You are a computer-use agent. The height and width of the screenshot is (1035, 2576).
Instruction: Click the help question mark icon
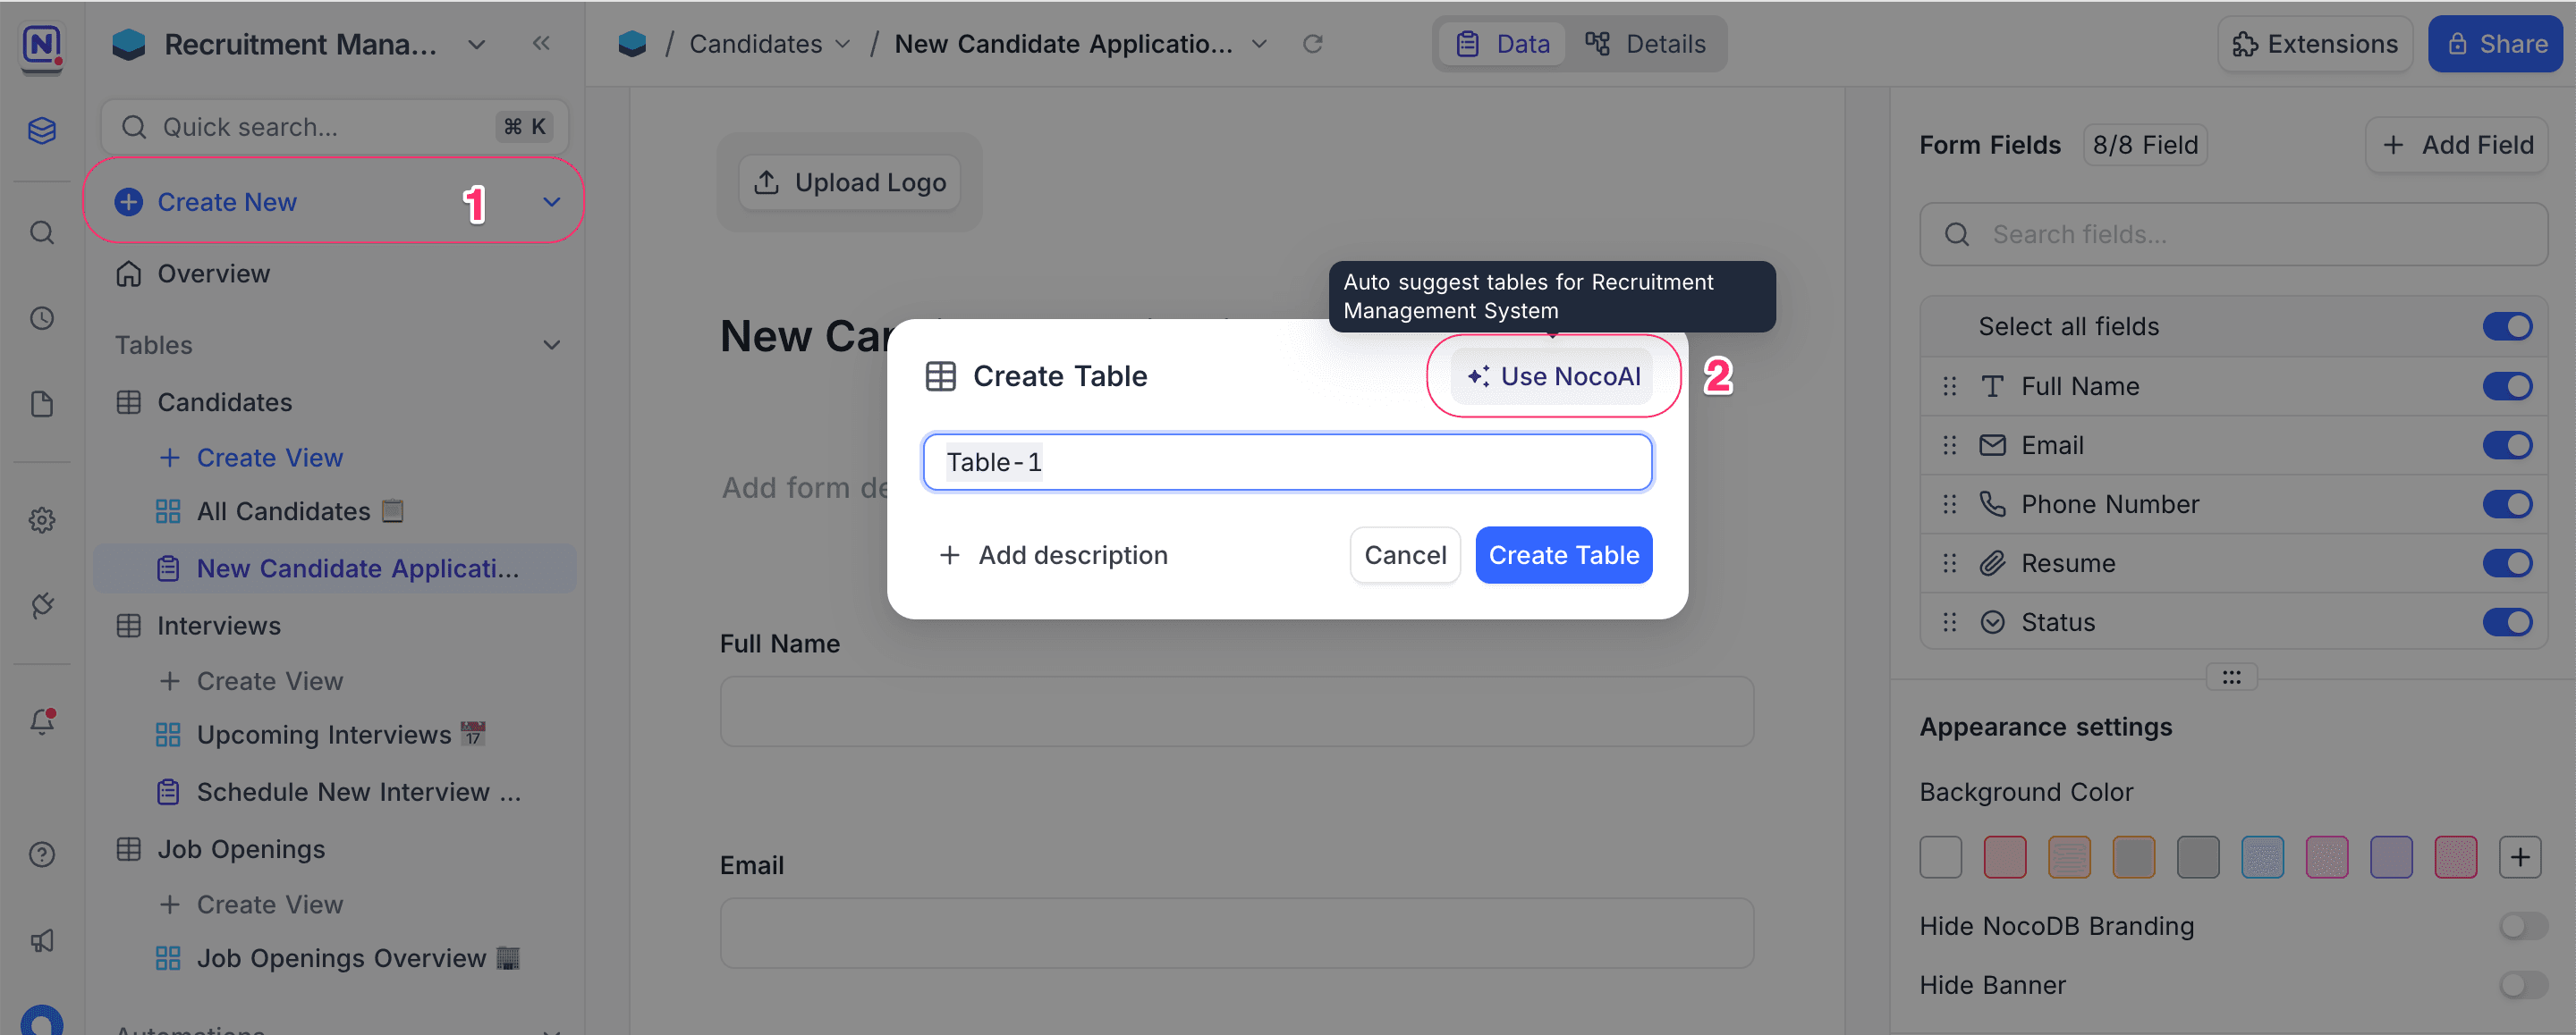point(41,854)
